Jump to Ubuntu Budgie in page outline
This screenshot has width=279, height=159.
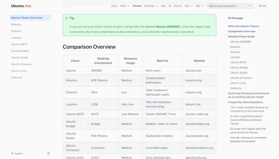239,67
